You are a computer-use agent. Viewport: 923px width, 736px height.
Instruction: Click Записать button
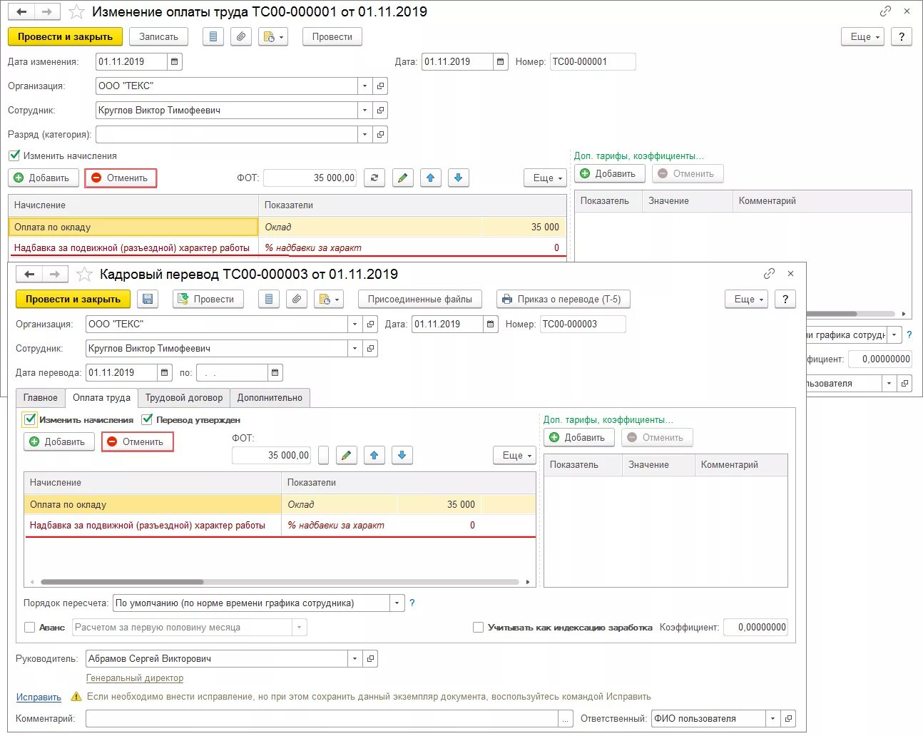158,36
